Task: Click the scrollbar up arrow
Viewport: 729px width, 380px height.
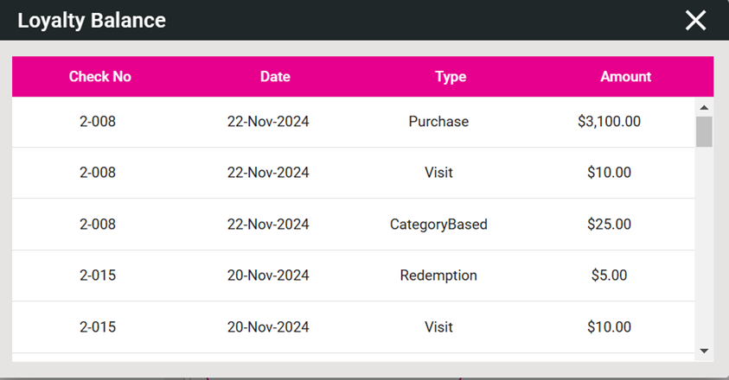Action: pos(704,108)
